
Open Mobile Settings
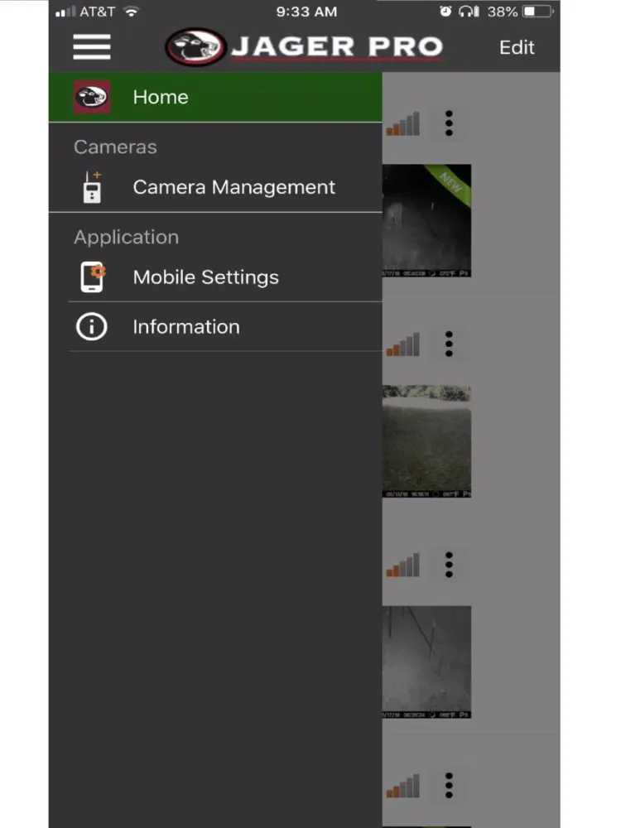(215, 277)
